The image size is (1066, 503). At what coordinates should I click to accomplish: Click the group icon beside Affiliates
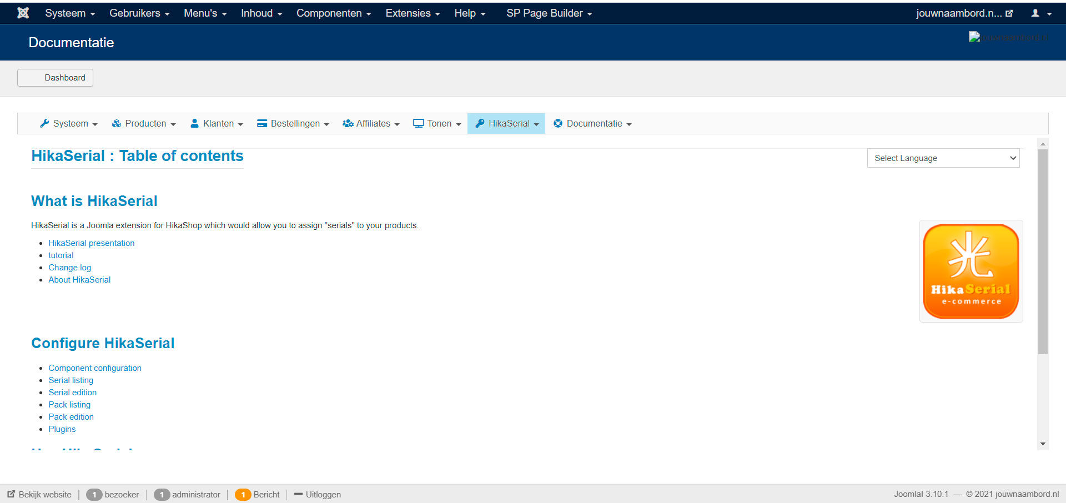pos(348,123)
